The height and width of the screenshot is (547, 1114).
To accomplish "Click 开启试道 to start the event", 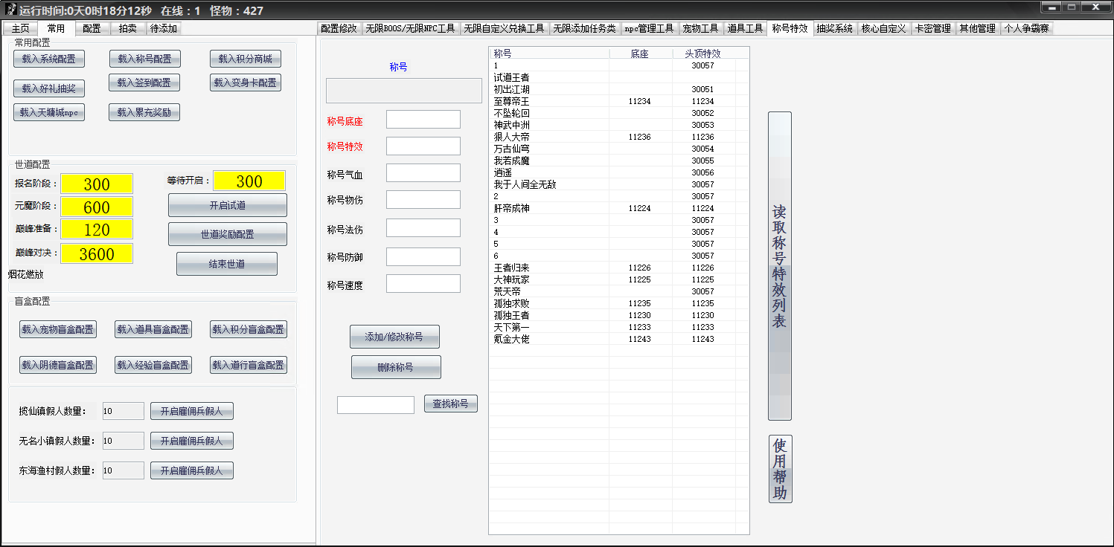I will coord(227,205).
